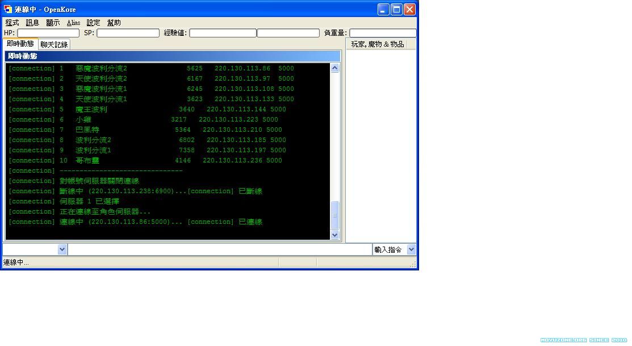
Task: Open the 顯示 menu
Action: coord(53,23)
